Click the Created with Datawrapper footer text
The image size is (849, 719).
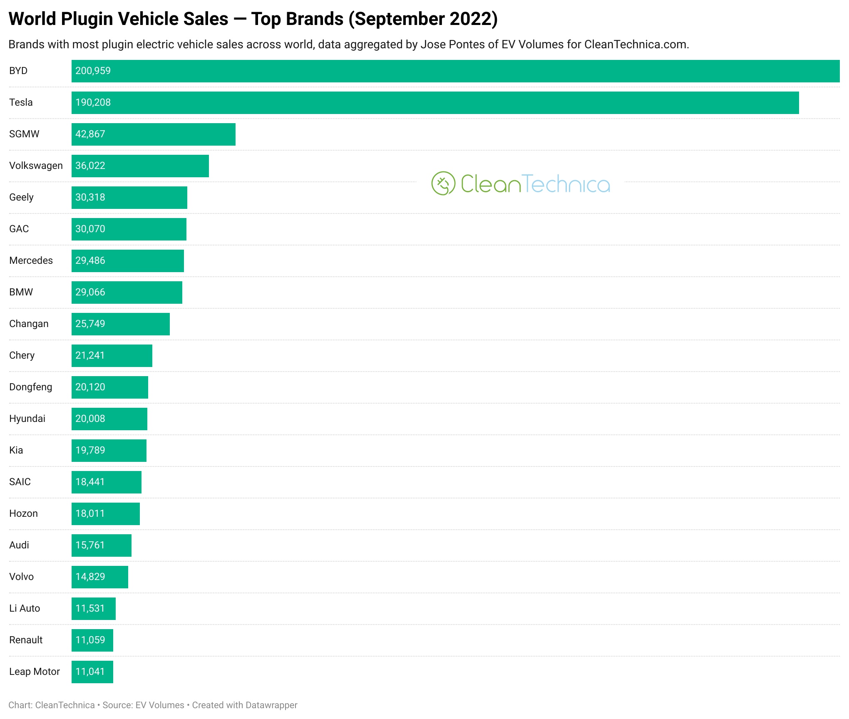point(245,705)
